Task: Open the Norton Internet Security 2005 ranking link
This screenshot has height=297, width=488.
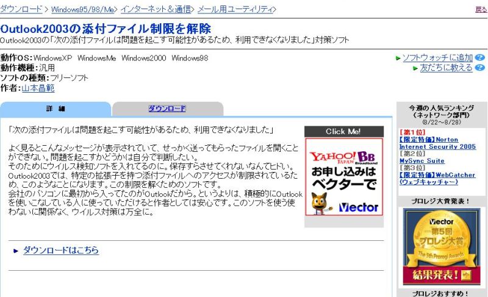Action: [x=437, y=143]
